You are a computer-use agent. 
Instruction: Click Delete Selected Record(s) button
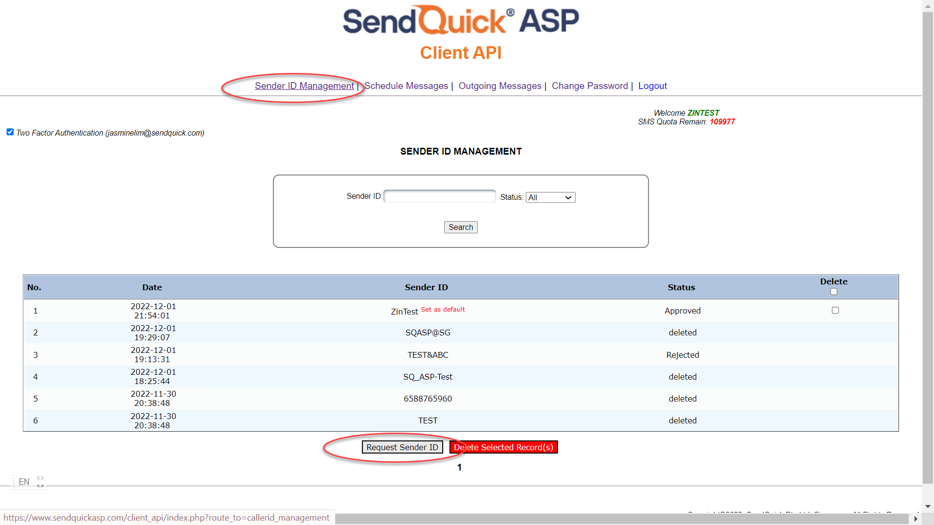(x=503, y=447)
